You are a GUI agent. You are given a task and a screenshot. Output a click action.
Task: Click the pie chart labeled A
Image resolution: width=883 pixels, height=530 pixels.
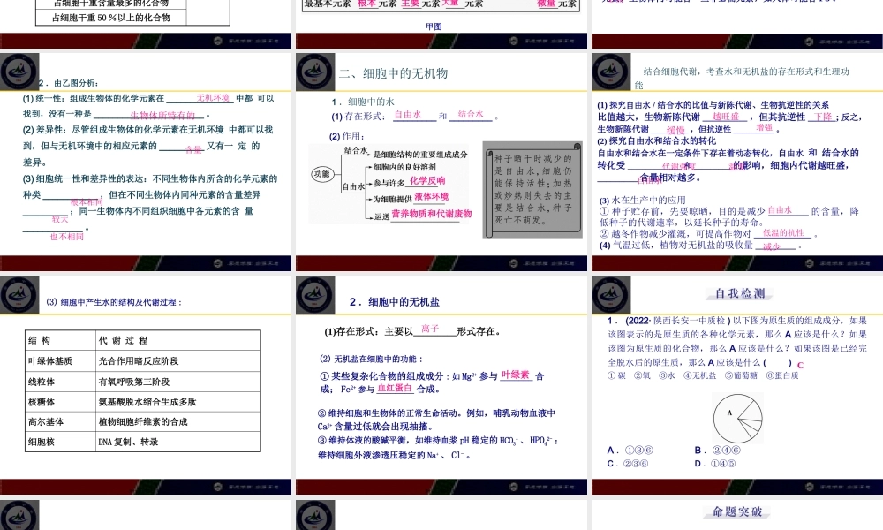737,419
